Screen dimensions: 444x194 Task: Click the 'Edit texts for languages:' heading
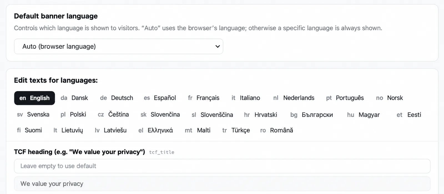(56, 80)
